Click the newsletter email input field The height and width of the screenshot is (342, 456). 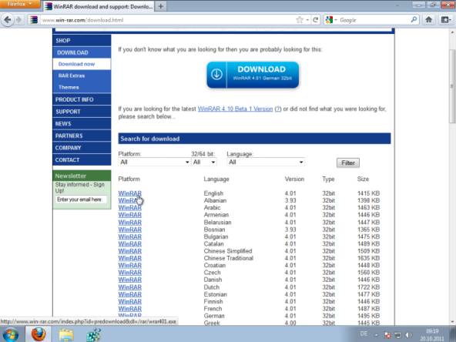pyautogui.click(x=81, y=199)
